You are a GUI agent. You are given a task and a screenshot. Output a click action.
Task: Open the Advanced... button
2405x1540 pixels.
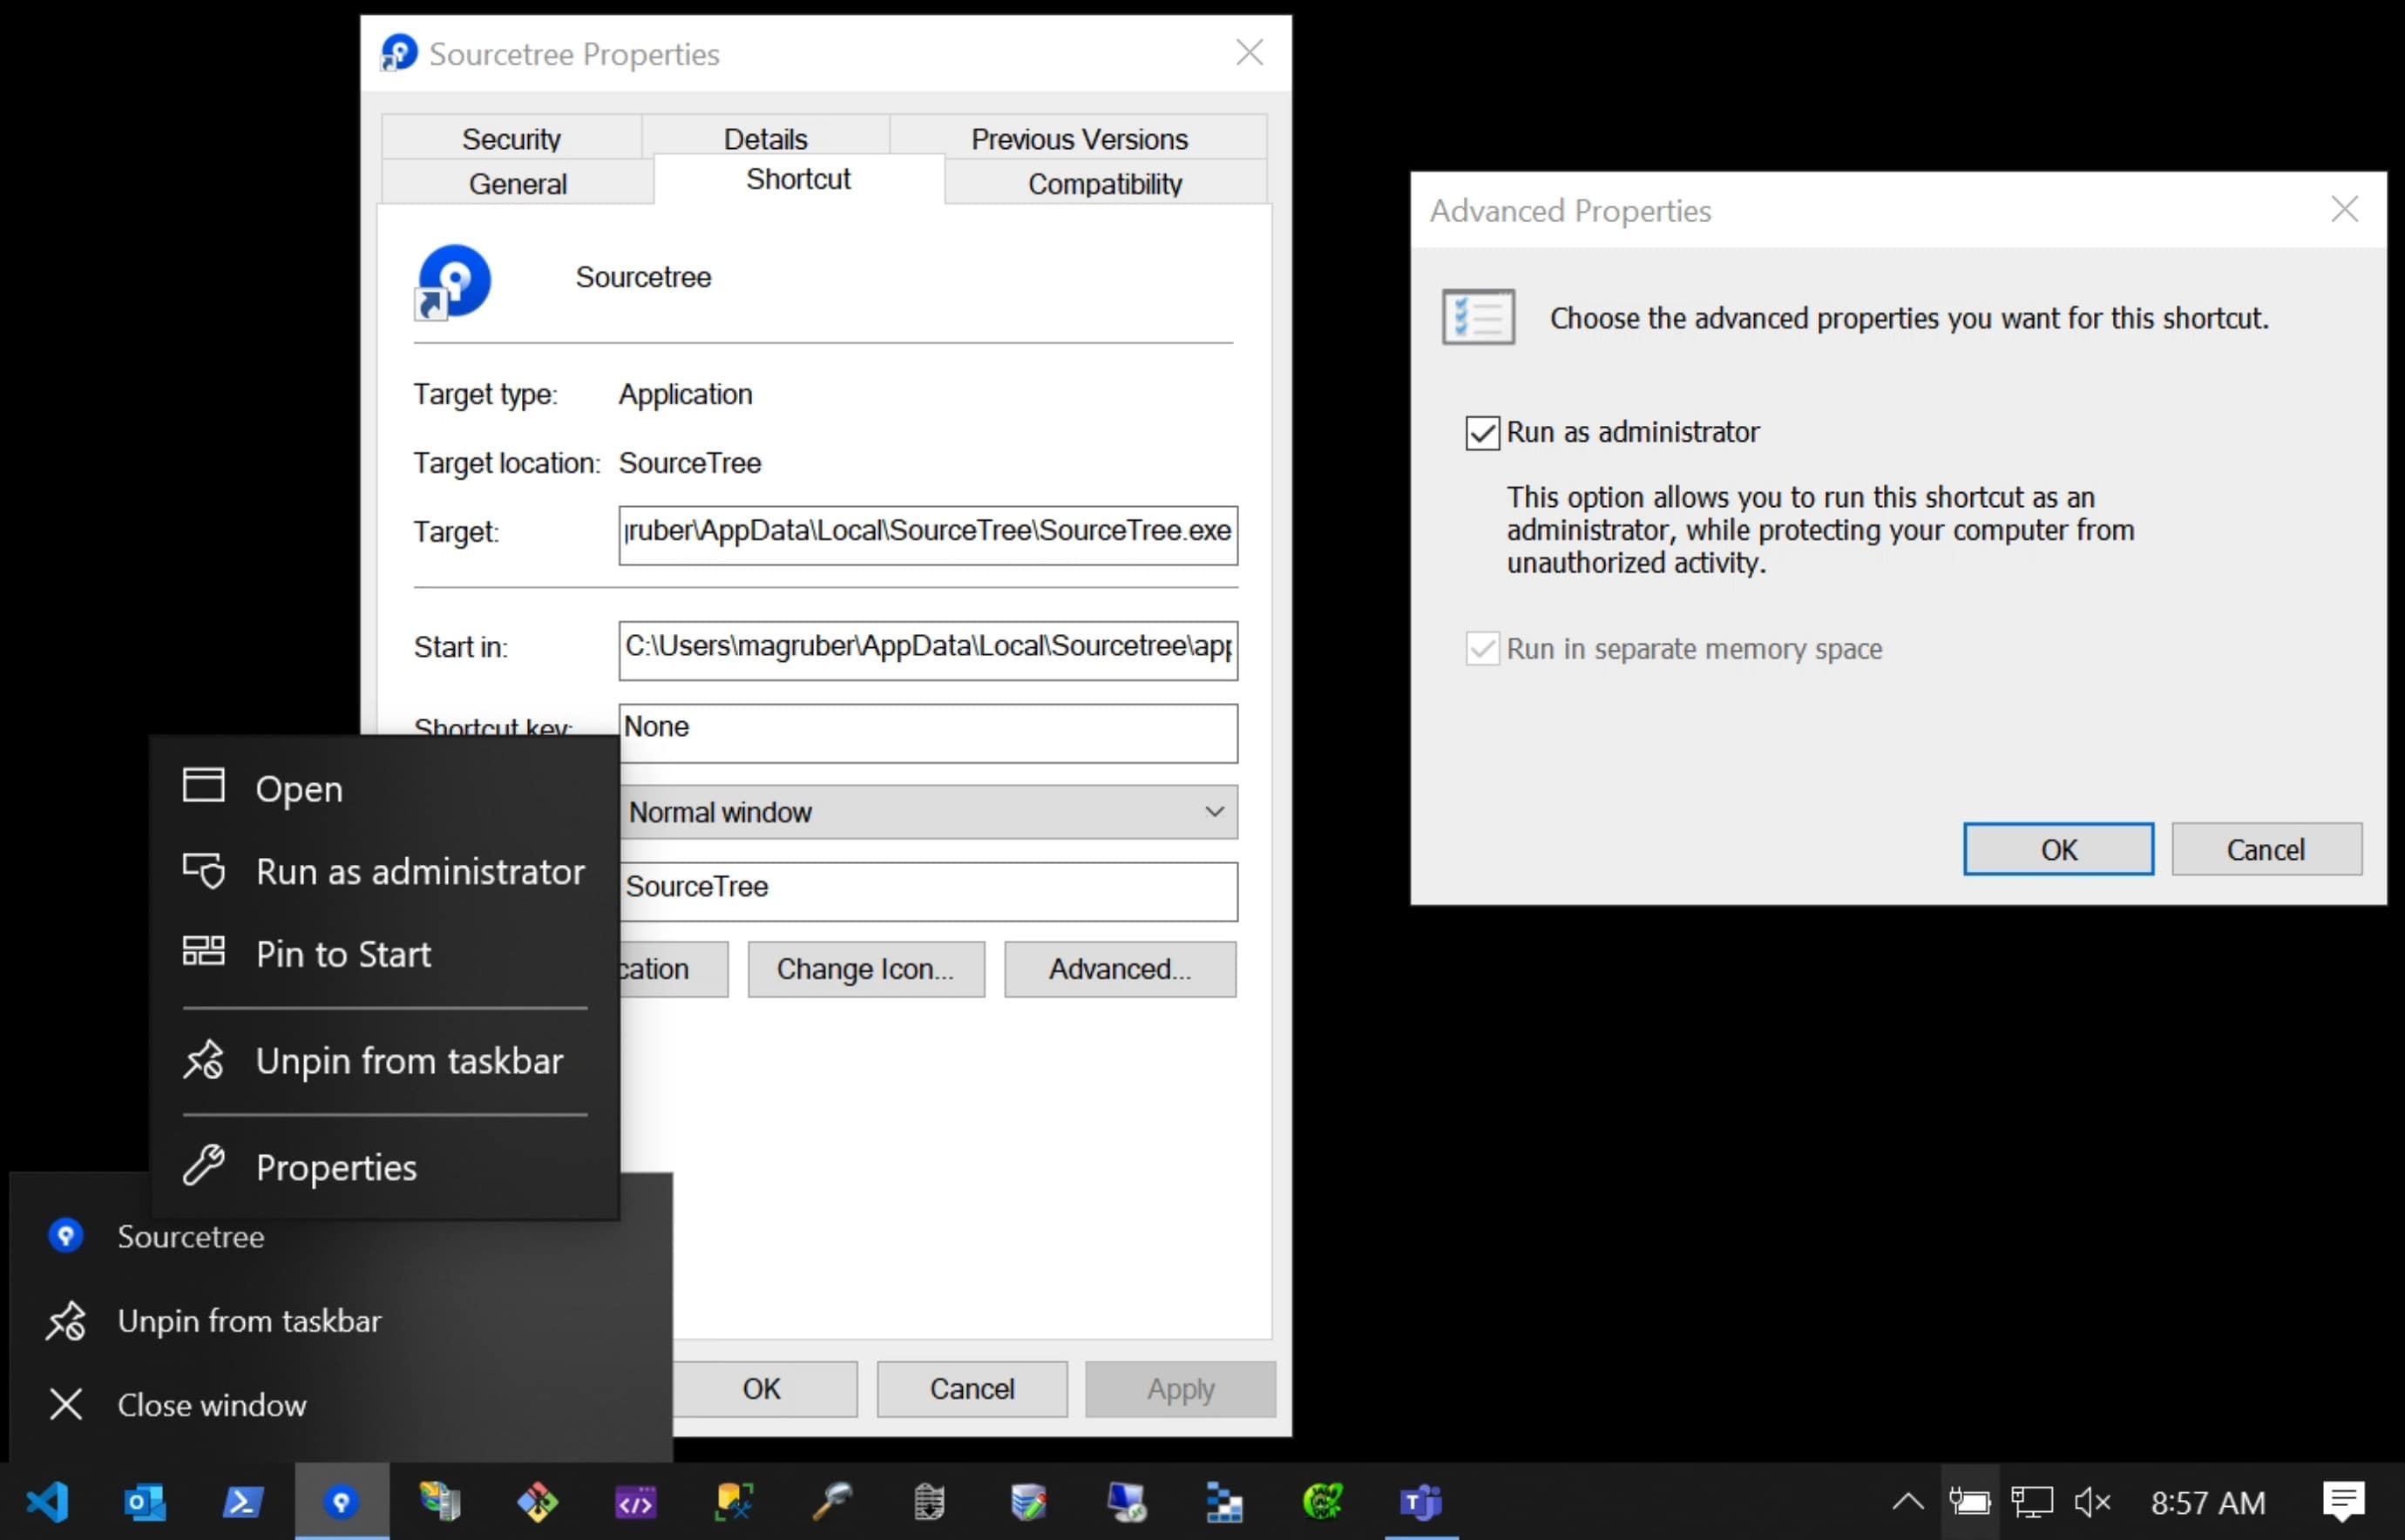point(1120,969)
